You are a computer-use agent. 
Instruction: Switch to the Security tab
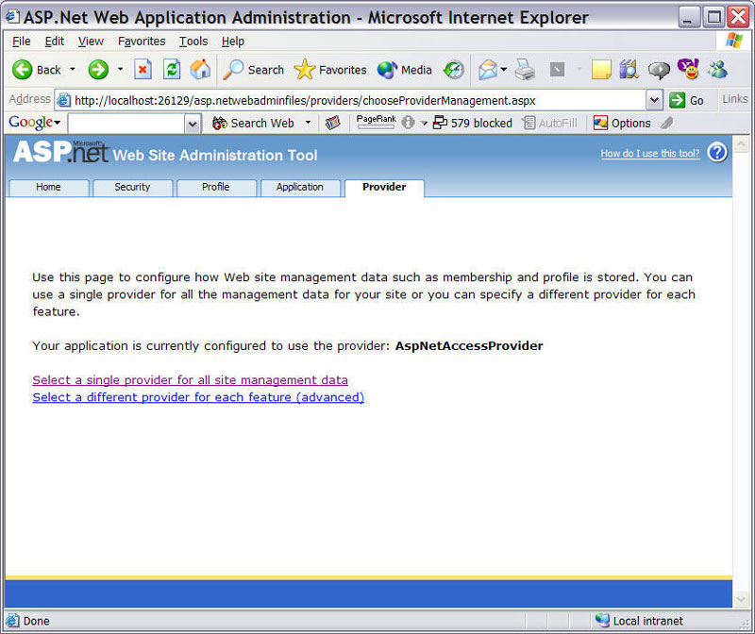pos(132,187)
